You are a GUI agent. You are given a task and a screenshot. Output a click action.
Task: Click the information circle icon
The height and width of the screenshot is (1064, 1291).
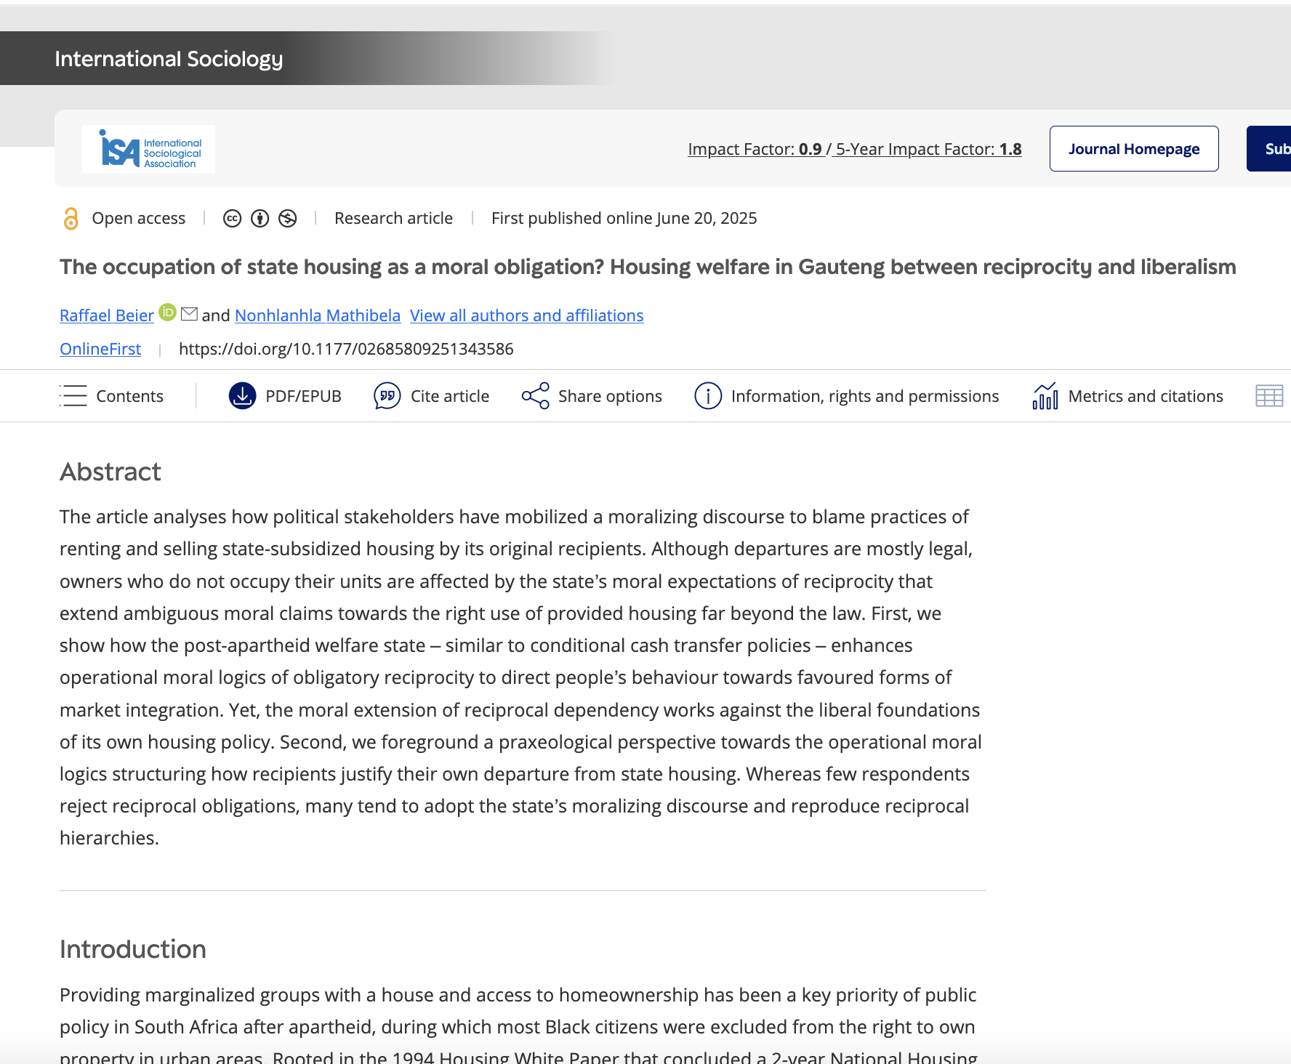pyautogui.click(x=708, y=395)
